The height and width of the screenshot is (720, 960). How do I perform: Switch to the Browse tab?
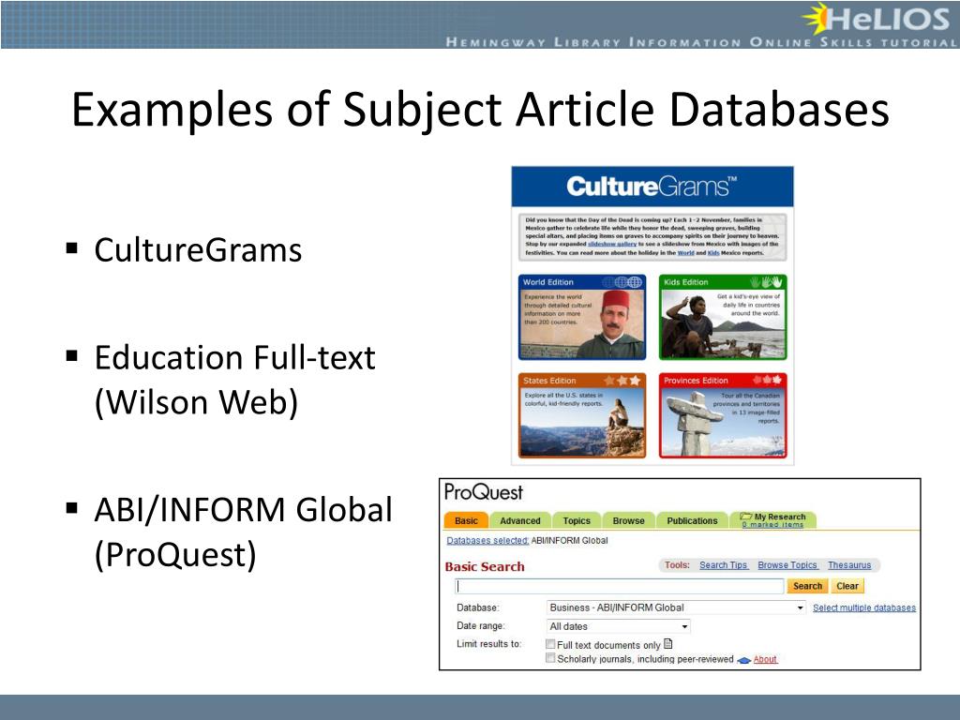click(x=628, y=520)
